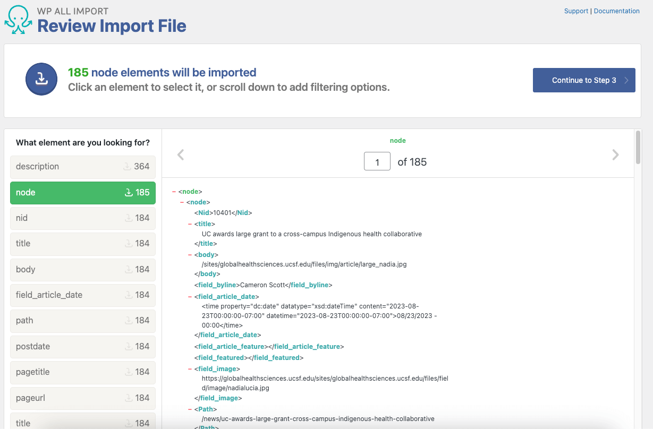Go to the next node with the right arrow

[x=615, y=155]
